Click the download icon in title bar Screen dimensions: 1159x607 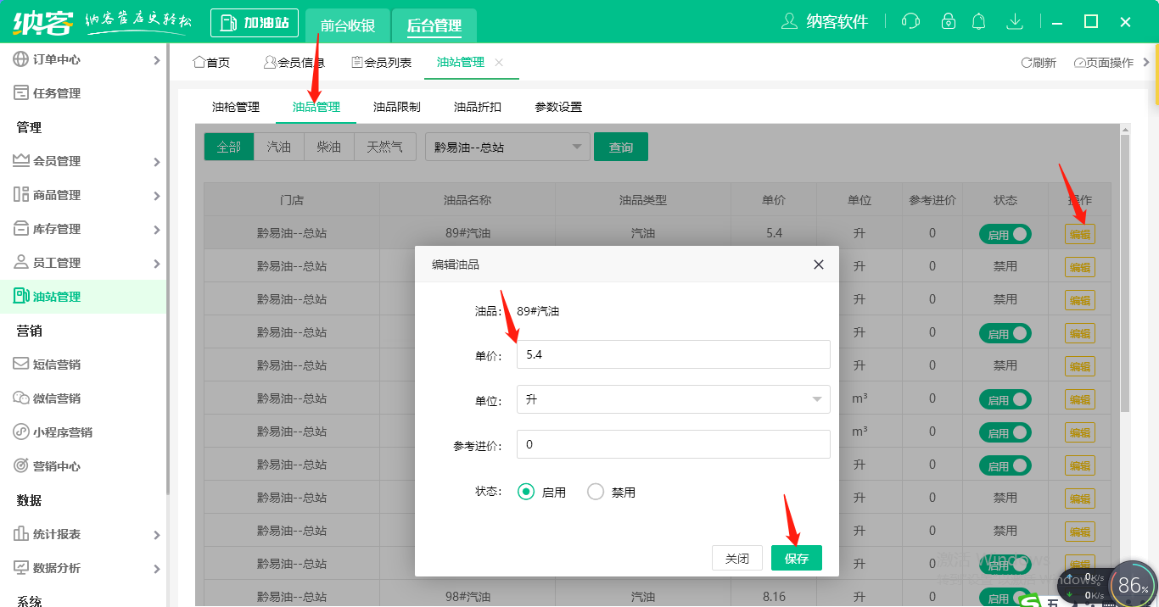tap(1015, 20)
